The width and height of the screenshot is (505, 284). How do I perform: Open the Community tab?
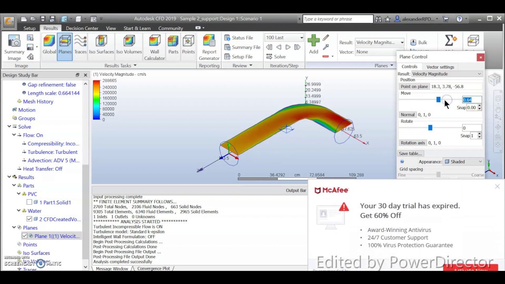click(x=170, y=28)
